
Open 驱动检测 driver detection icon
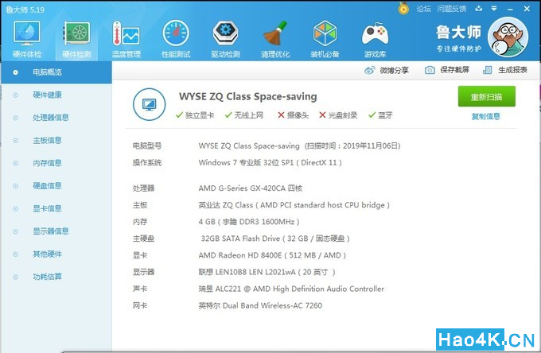click(225, 39)
